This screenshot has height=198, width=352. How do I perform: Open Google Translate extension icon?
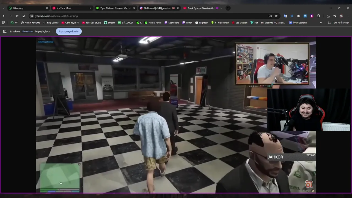tap(285, 16)
